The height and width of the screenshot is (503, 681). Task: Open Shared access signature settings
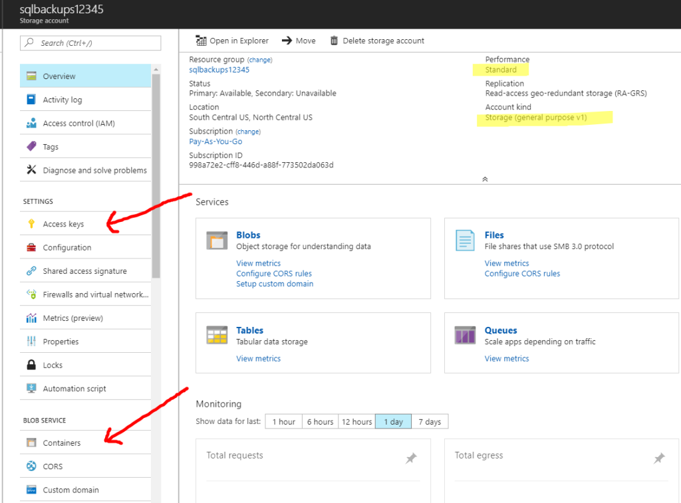tap(86, 271)
